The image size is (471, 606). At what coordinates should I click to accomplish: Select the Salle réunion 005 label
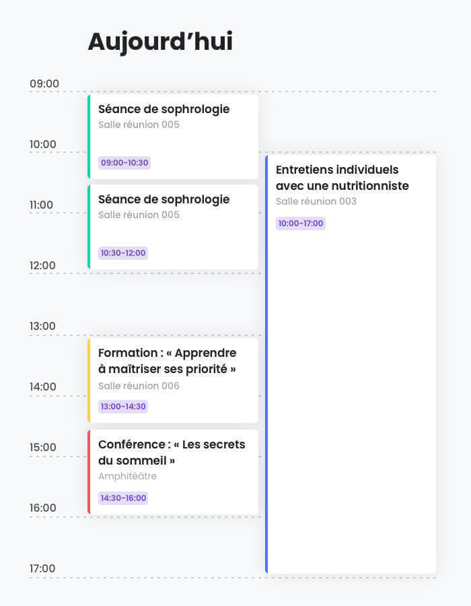(x=139, y=125)
